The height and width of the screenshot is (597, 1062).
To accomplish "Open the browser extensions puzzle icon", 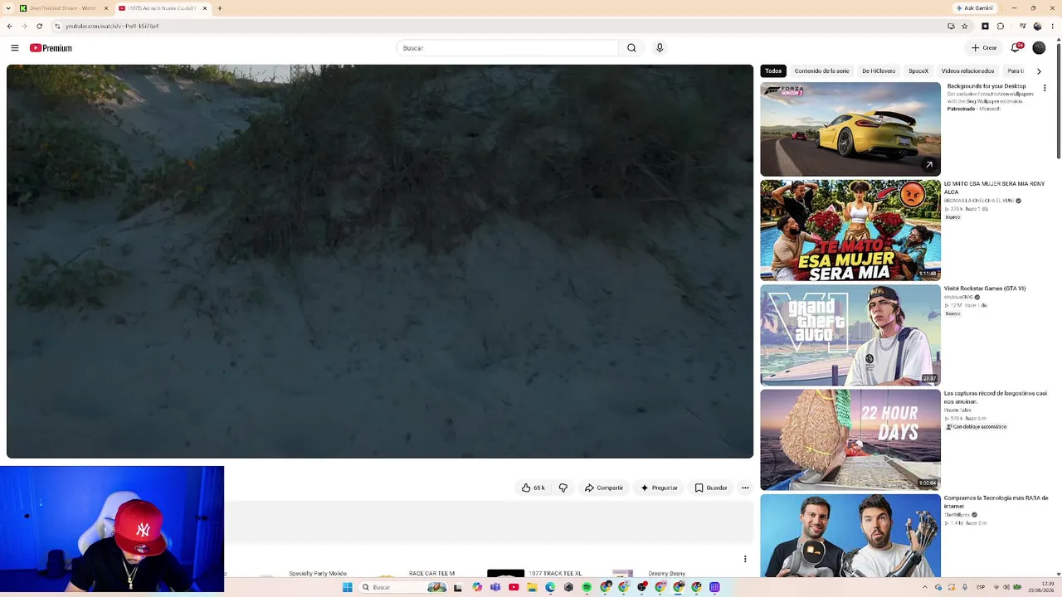I will tap(1001, 26).
